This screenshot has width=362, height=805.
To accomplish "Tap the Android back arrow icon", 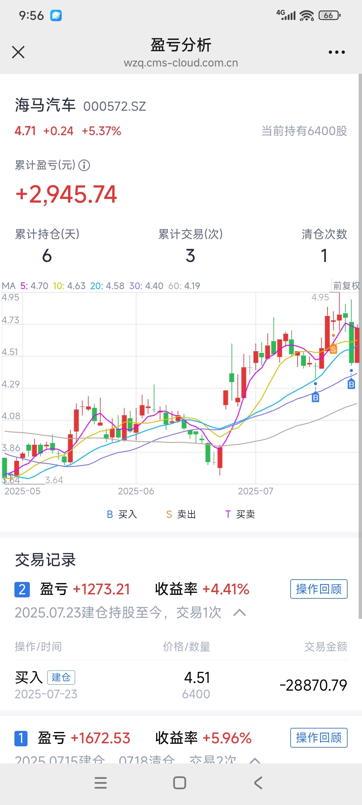I will [258, 783].
